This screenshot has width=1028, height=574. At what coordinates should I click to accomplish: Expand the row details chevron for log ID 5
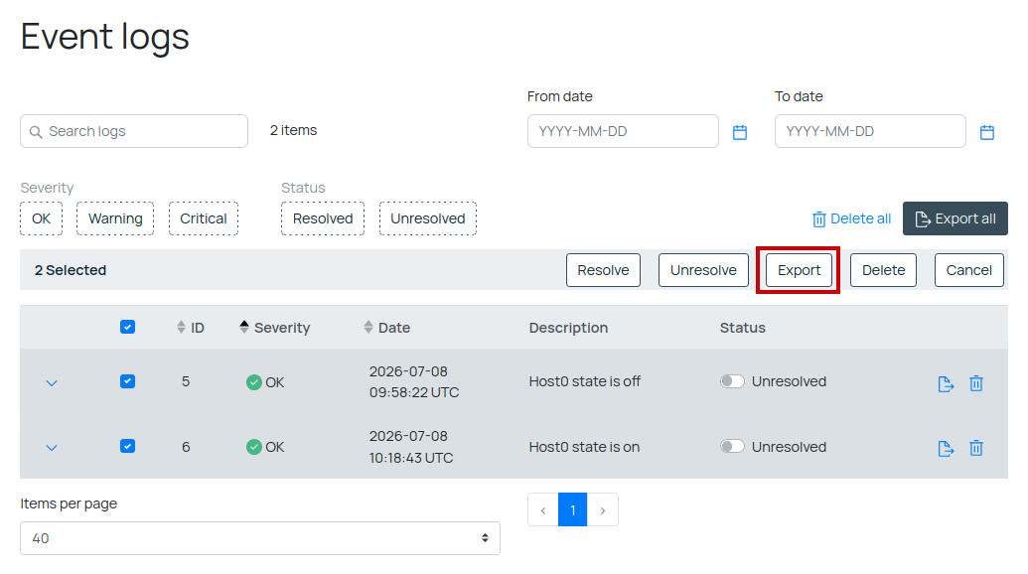52,382
